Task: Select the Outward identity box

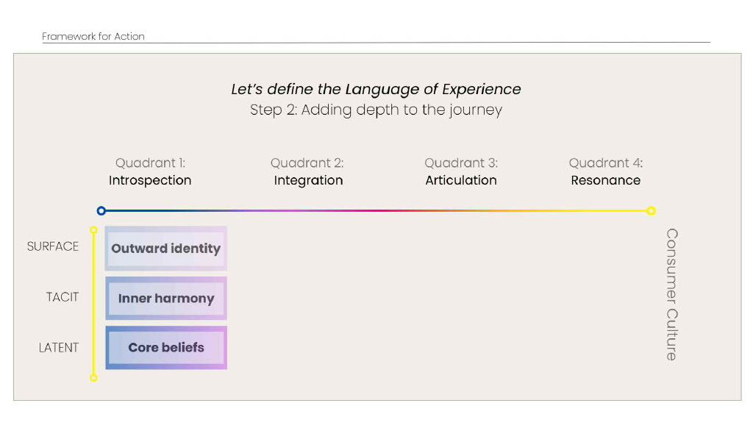Action: click(x=166, y=249)
